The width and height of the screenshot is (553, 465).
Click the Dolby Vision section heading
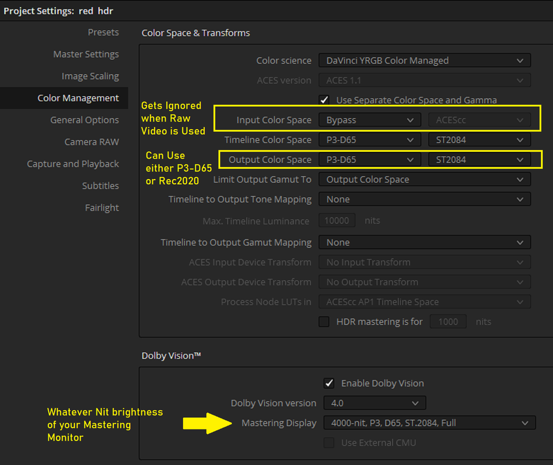click(171, 356)
